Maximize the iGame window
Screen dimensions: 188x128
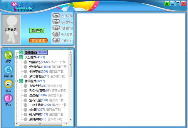click(178, 4)
